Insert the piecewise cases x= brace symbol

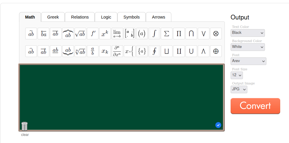[130, 51]
